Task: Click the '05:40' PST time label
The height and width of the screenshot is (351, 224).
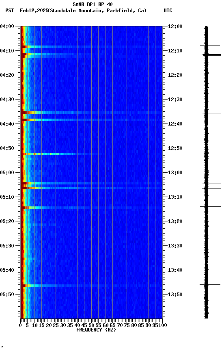Action: (x=7, y=271)
